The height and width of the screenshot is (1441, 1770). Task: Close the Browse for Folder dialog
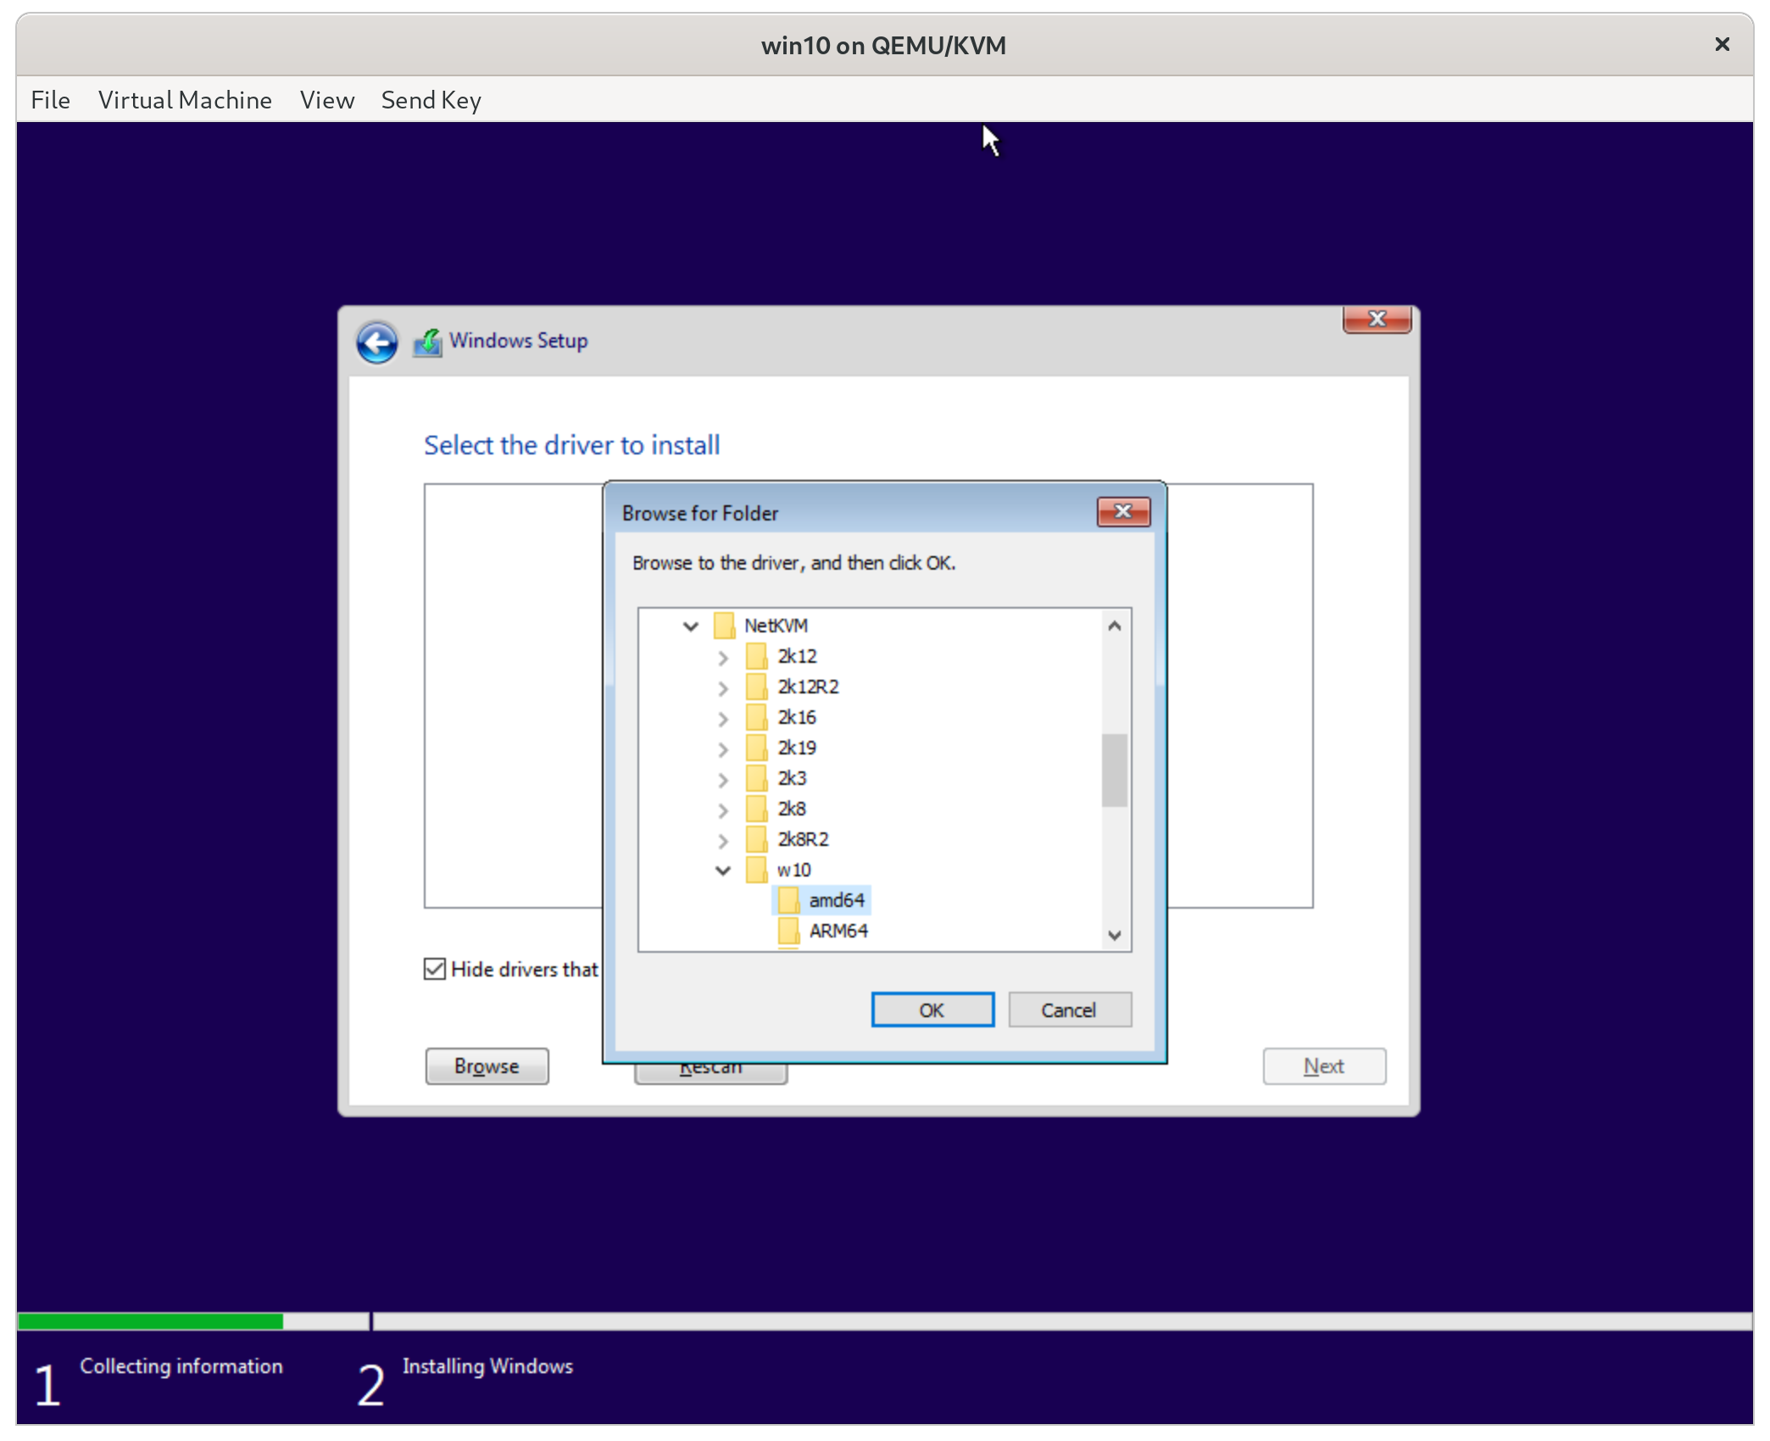[x=1123, y=512]
